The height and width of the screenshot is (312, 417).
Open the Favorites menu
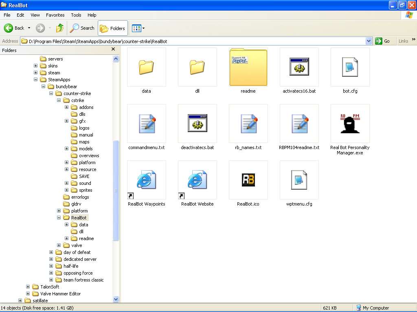[55, 15]
